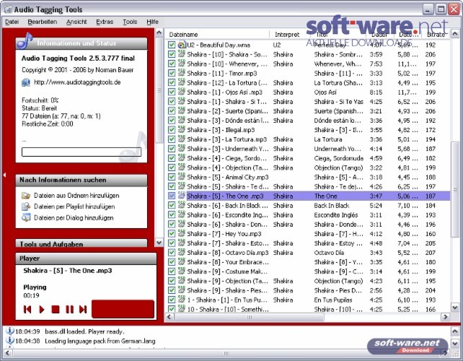Collapse the Player panel header
463x361 pixels.
(86, 258)
